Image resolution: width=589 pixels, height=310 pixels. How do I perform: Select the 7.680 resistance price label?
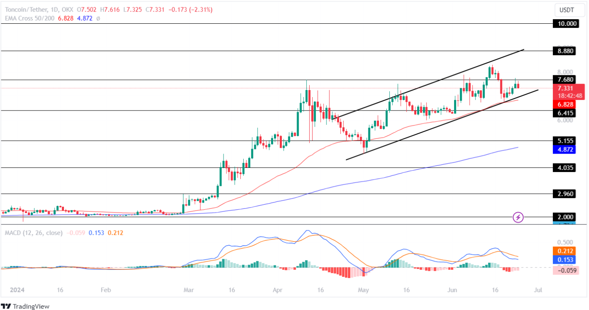564,79
